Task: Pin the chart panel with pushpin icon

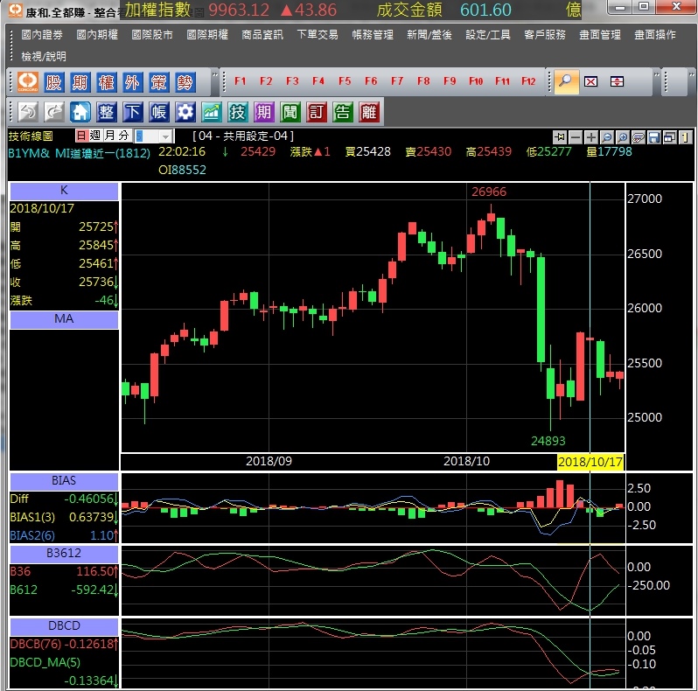Action: pos(560,137)
